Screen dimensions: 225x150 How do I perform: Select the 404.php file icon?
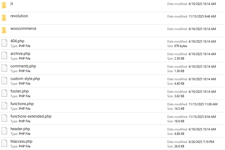click(4, 43)
